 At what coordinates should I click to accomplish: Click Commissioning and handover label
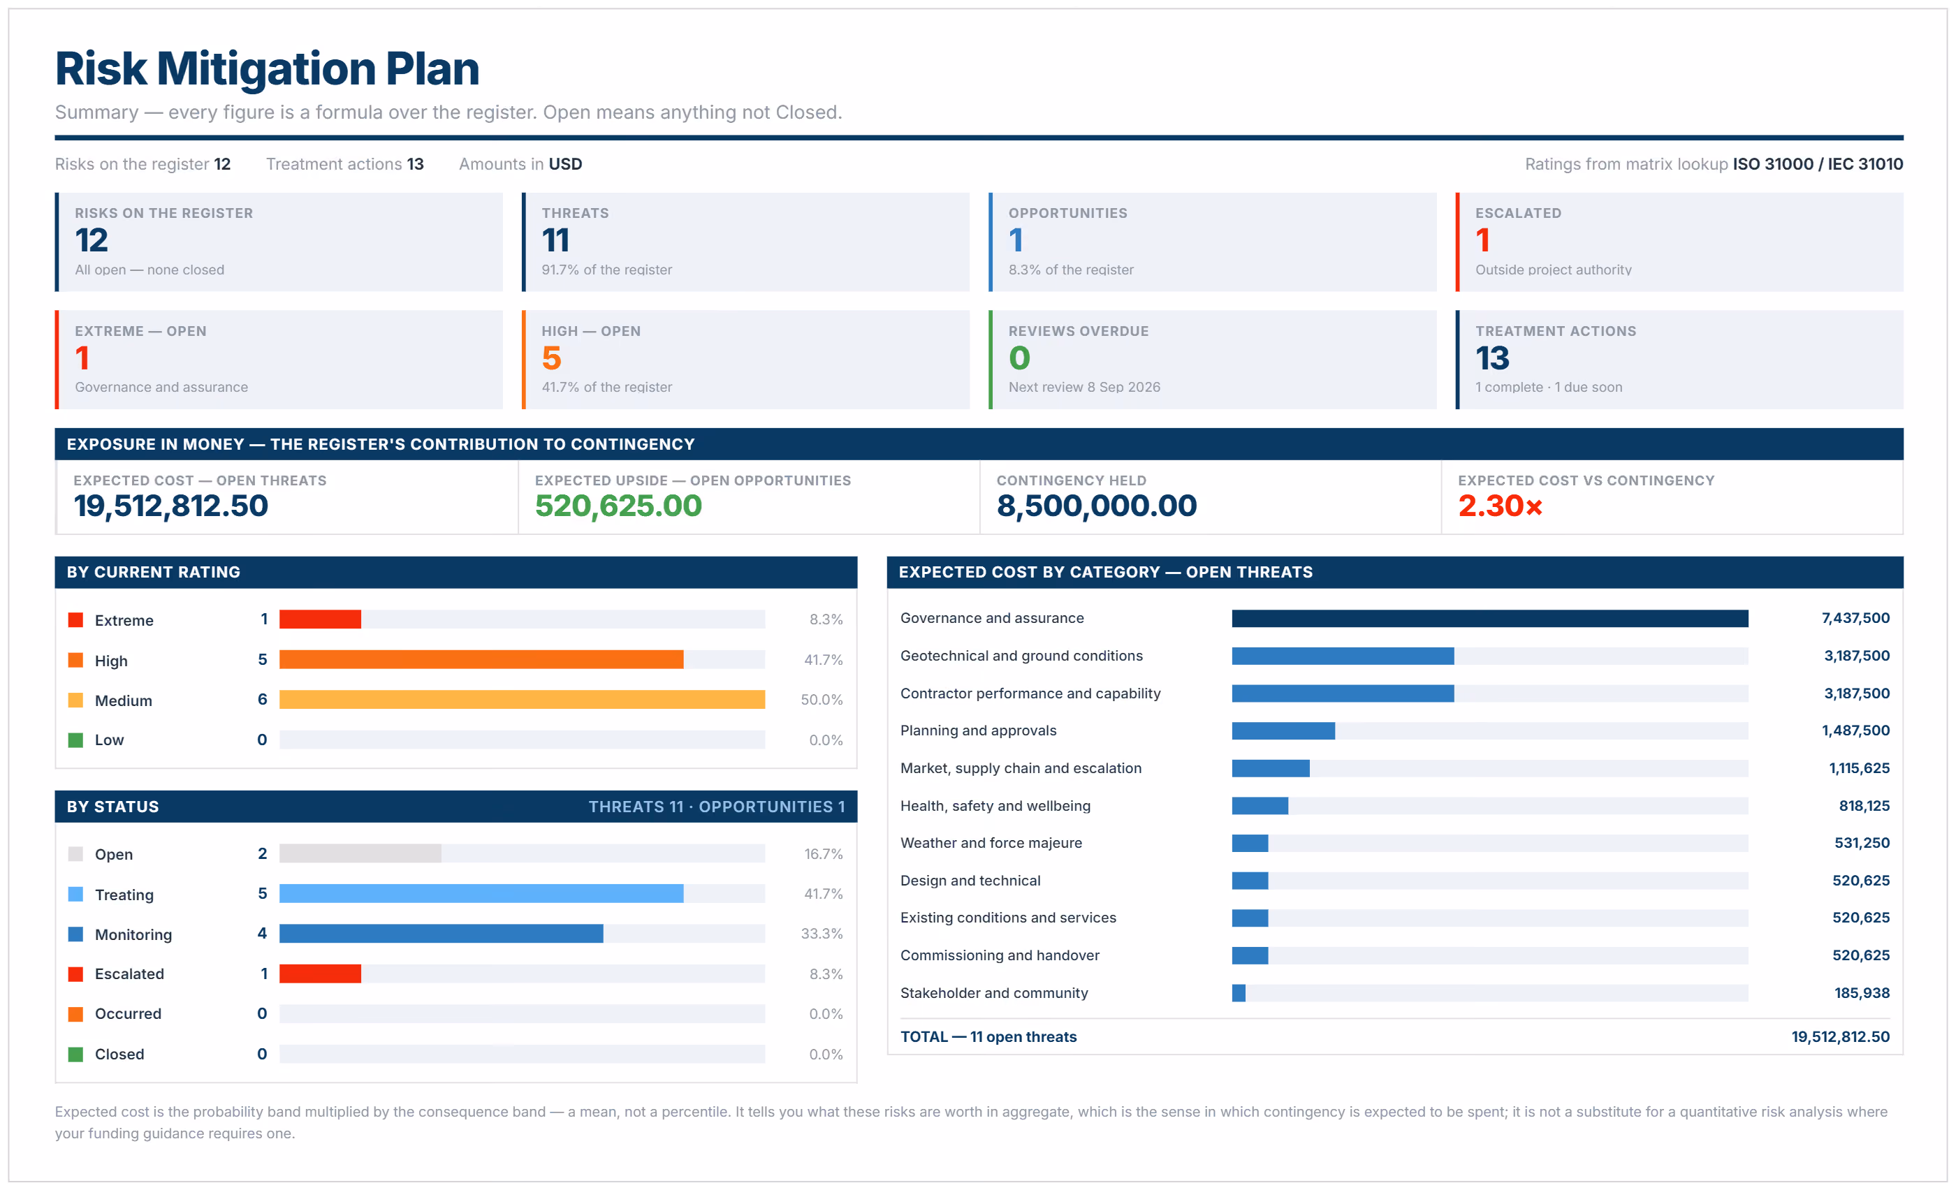pyautogui.click(x=1000, y=955)
